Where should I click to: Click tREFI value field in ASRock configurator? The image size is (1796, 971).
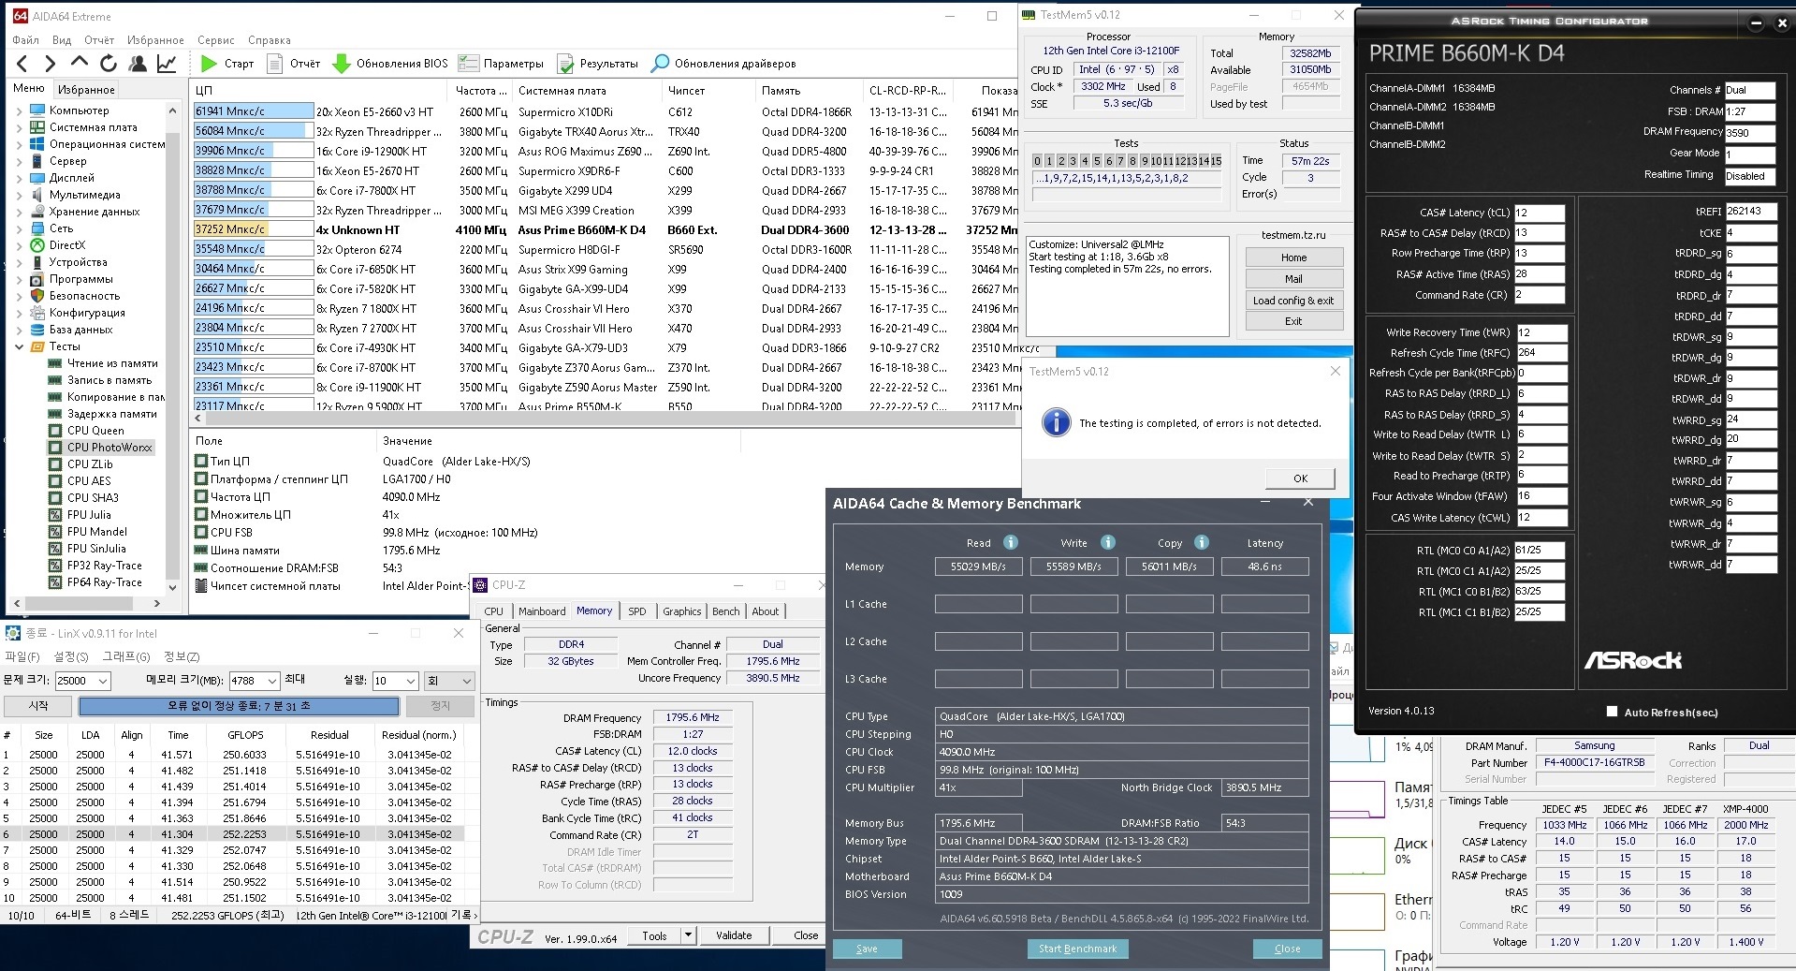point(1750,212)
